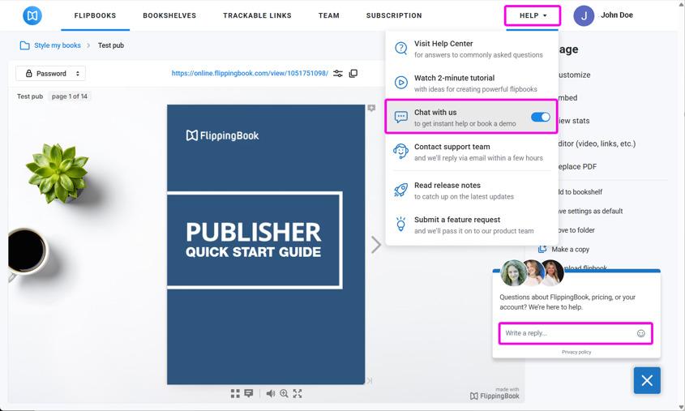Click the chat agents' avatars
The image size is (685, 411).
pos(532,273)
